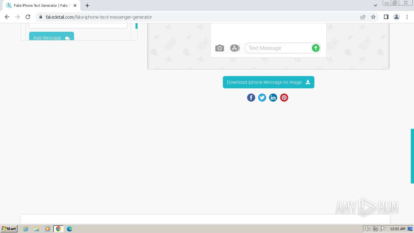This screenshot has height=233, width=414.
Task: Click the App Store icon in message bar
Action: [x=234, y=48]
